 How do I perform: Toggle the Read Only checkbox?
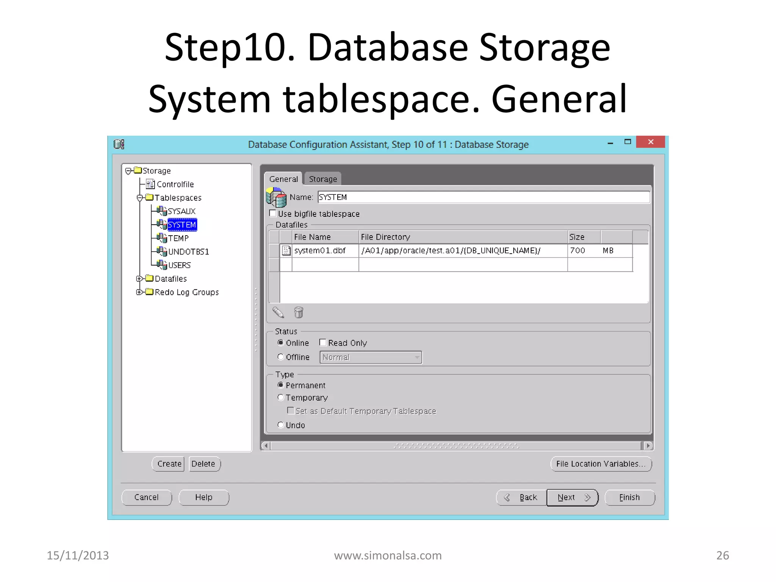[x=323, y=343]
